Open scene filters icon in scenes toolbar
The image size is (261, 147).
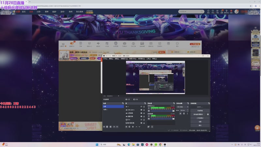[111, 127]
